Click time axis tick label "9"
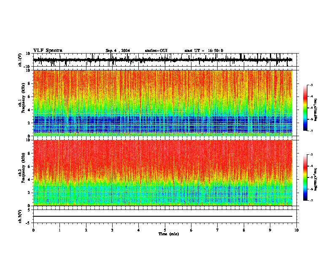Screen dimensions: 334x258 [x=270, y=230]
